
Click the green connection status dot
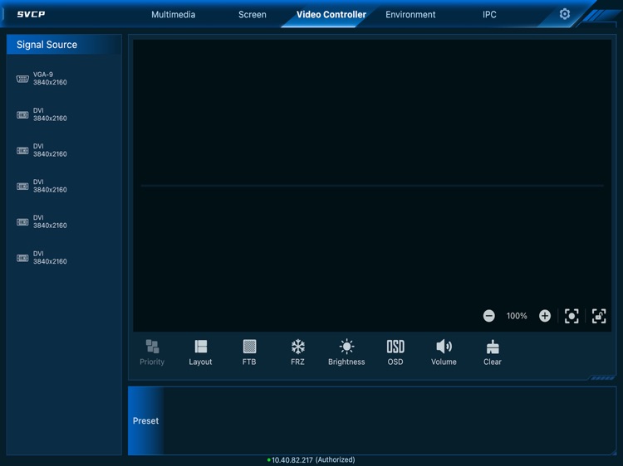(268, 460)
